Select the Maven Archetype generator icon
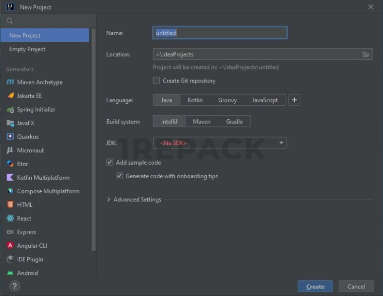Viewport: 383px width, 296px height. tap(10, 82)
